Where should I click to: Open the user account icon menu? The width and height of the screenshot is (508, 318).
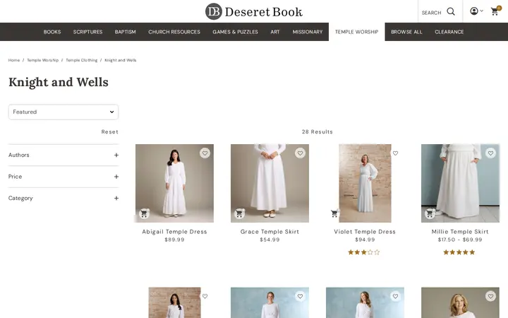pyautogui.click(x=474, y=11)
